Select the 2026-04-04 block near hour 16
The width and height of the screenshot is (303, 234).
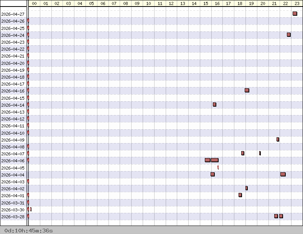[x=212, y=174]
